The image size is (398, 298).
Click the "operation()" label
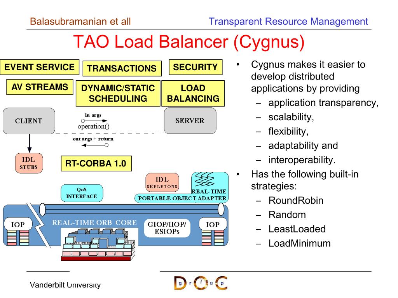coord(93,126)
